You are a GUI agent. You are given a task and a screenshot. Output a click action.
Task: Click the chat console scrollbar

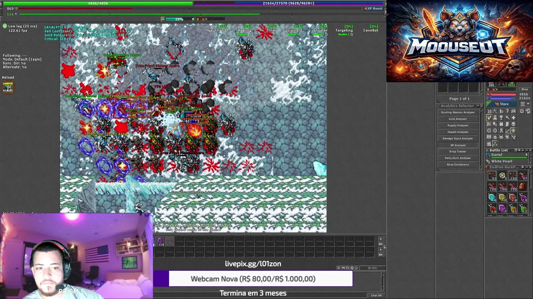pos(383,282)
